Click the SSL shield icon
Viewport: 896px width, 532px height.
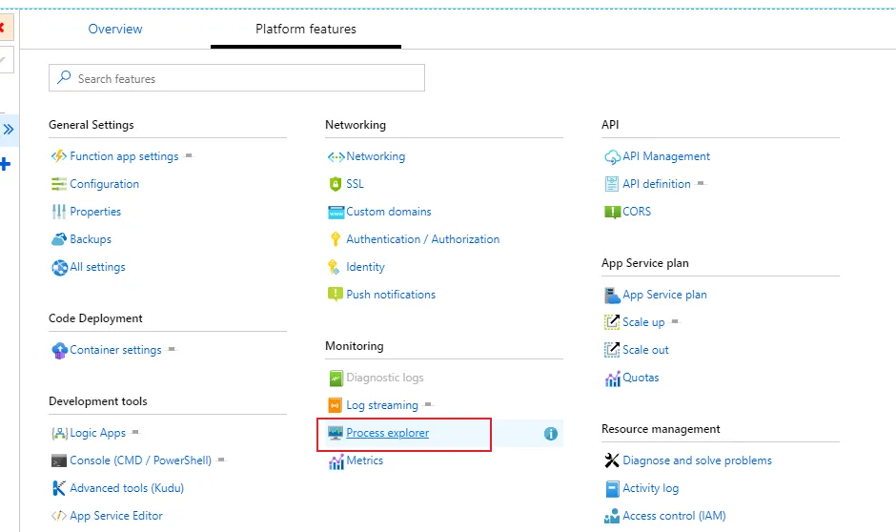click(336, 184)
